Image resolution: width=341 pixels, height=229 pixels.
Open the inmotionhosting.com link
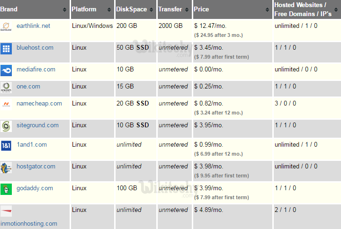[29, 223]
